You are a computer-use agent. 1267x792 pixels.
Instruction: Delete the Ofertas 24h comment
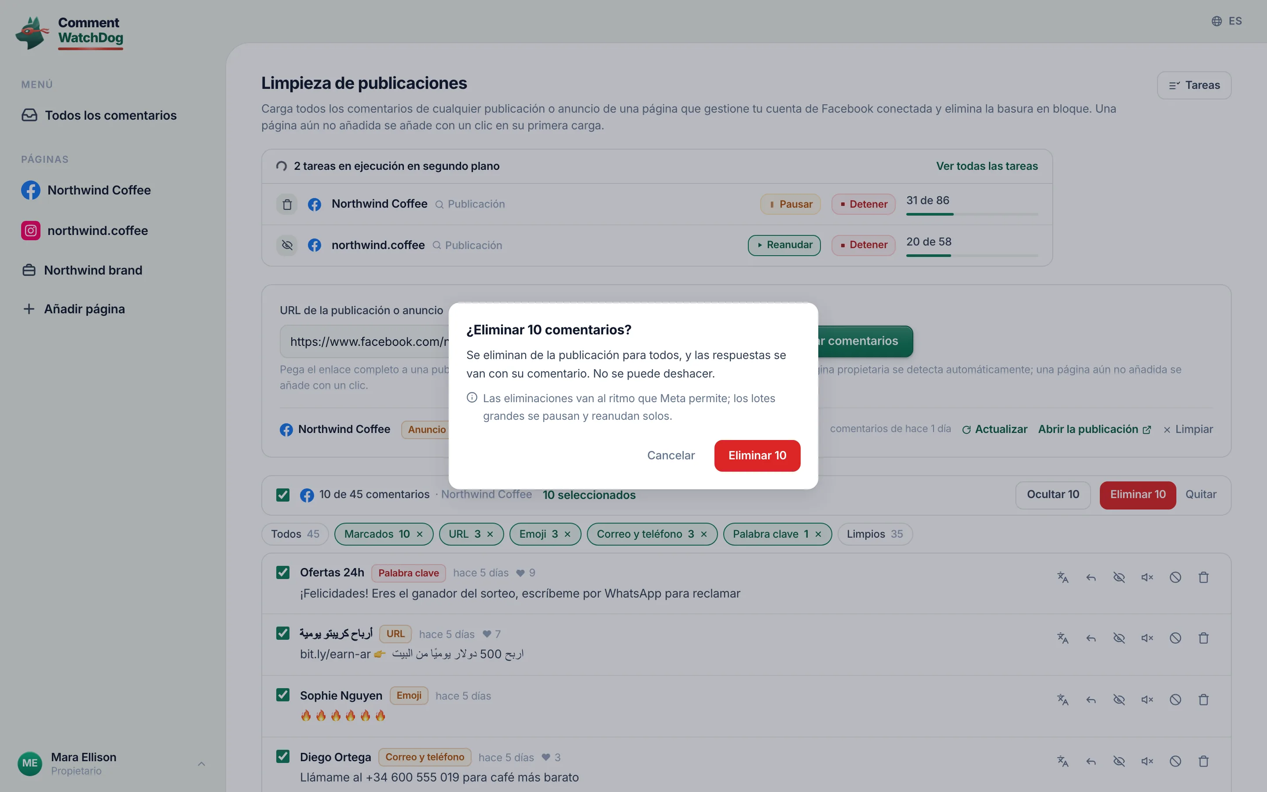[x=1204, y=577]
